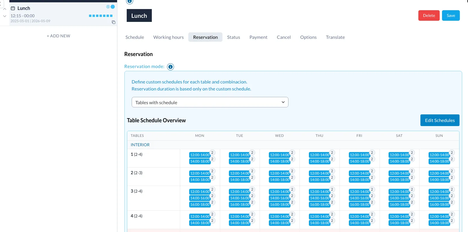Image resolution: width=468 pixels, height=232 pixels.
Task: Click table row label 1 (2-4)
Action: click(x=137, y=154)
